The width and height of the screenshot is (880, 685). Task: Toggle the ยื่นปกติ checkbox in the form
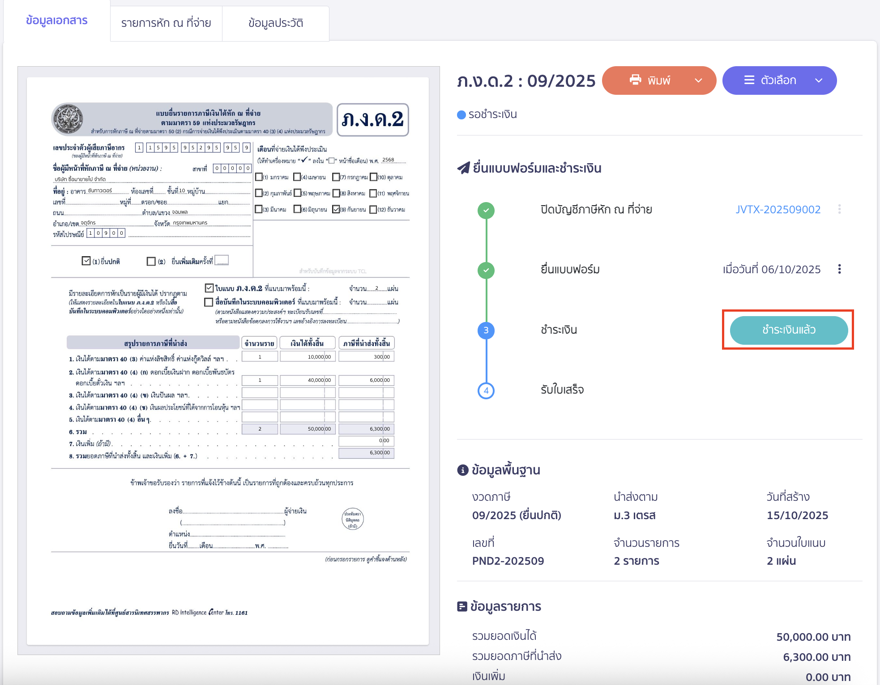86,261
